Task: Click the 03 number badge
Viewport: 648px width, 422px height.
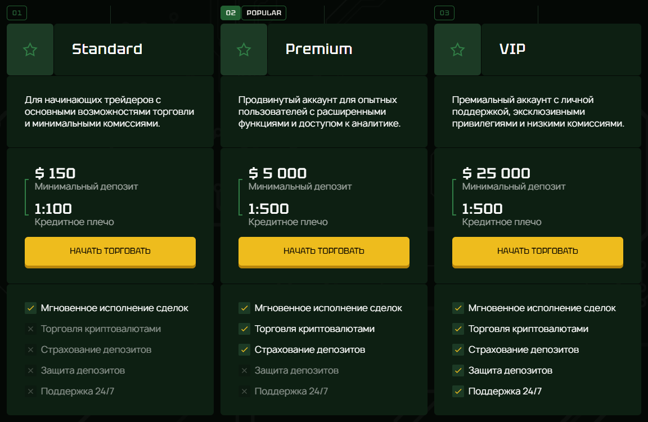Action: [x=444, y=13]
